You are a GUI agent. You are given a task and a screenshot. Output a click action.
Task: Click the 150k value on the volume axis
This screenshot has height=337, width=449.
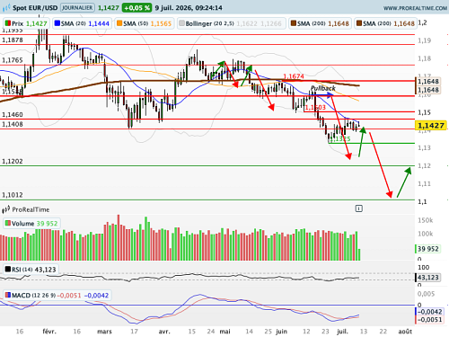[425, 220]
